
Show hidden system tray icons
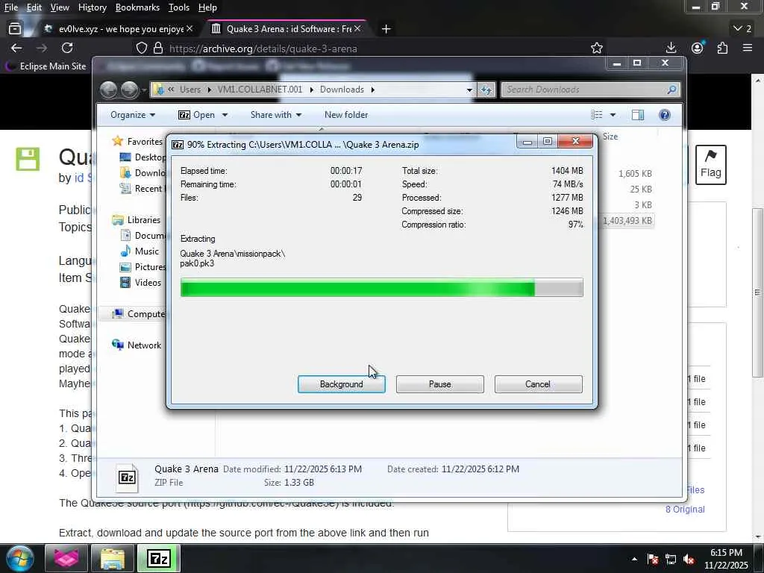tap(634, 559)
